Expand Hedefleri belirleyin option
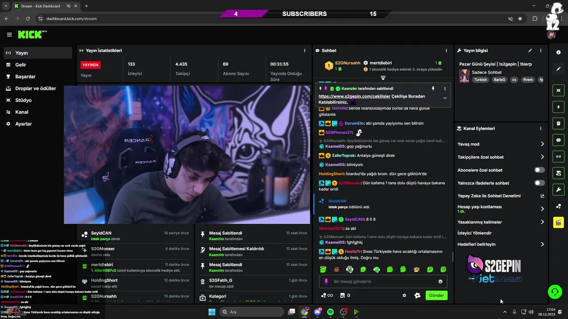 [501, 244]
